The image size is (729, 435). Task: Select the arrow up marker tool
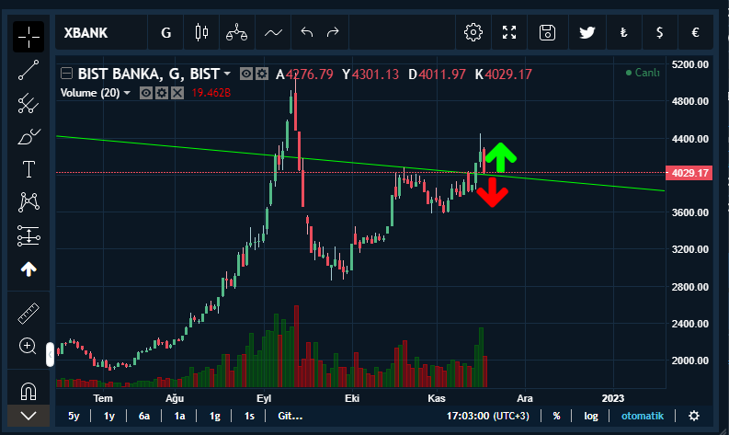pyautogui.click(x=28, y=269)
